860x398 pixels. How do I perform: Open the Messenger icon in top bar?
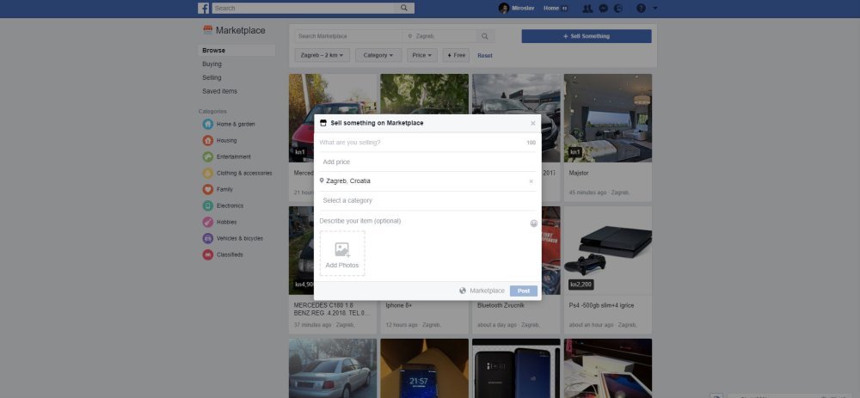coord(604,8)
